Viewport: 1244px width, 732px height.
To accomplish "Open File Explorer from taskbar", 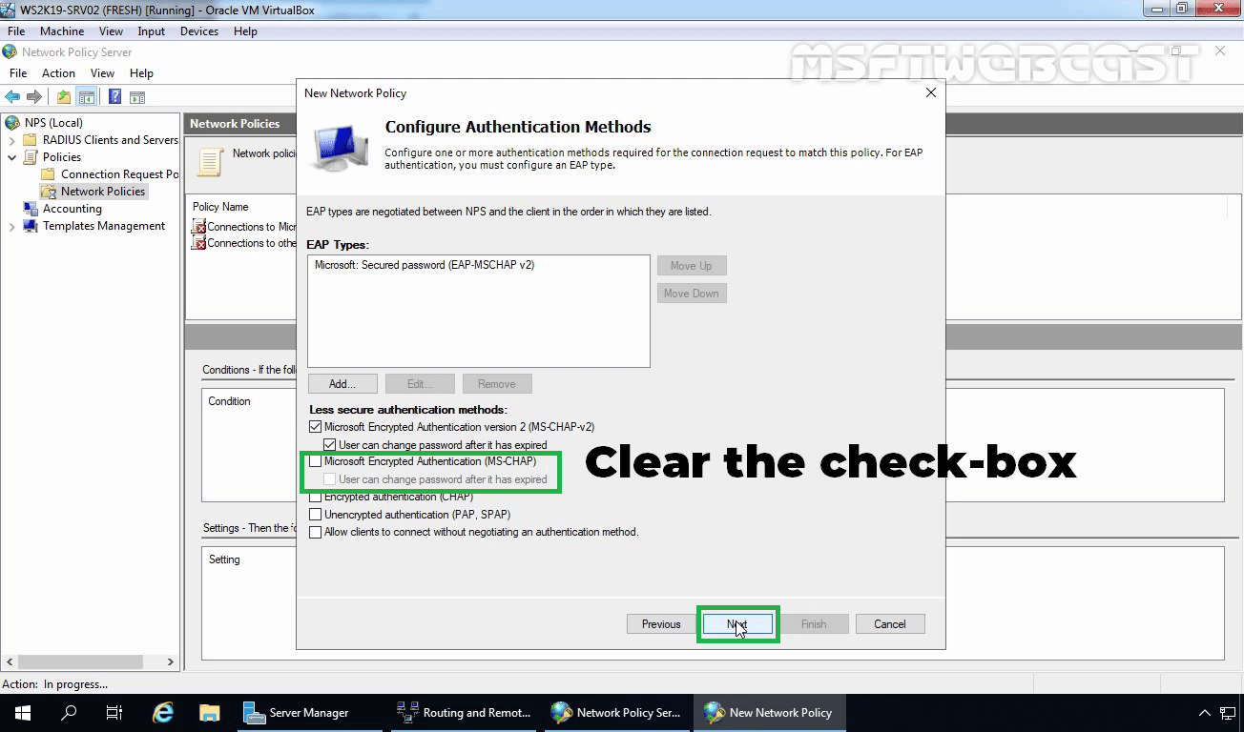I will click(x=209, y=713).
